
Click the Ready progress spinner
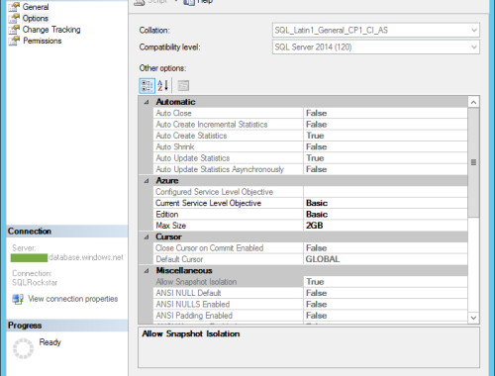pos(23,348)
